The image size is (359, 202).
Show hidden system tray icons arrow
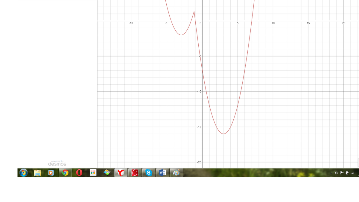point(331,173)
